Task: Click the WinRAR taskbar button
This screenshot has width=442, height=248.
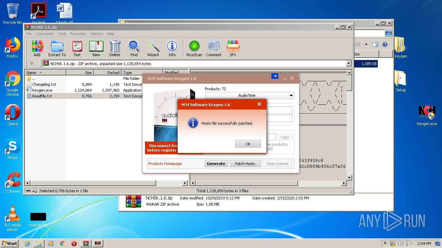Action: 86,244
